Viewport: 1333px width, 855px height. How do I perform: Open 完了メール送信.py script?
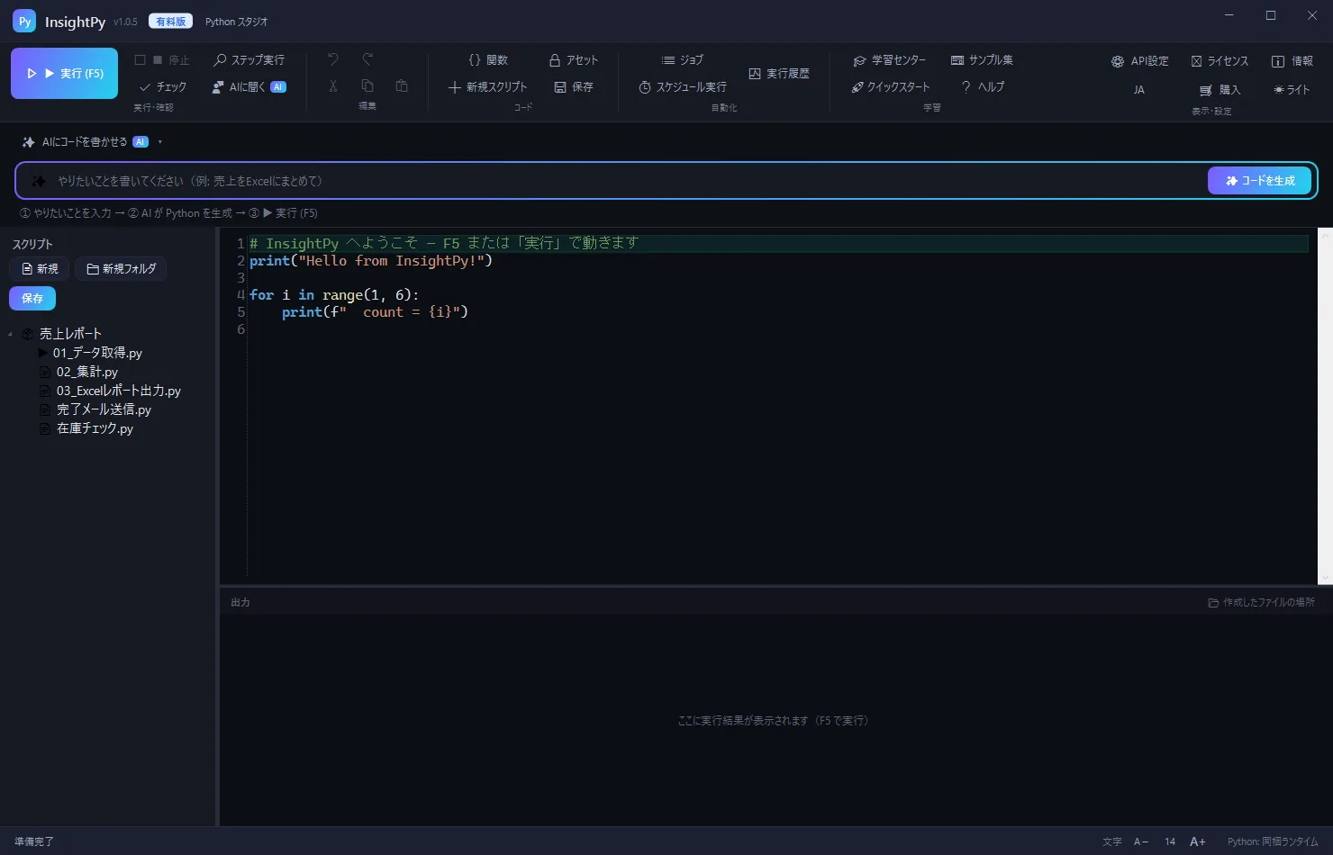(104, 409)
